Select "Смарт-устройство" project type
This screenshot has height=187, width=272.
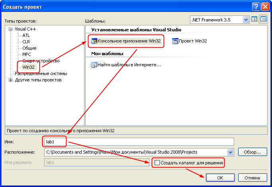41,61
